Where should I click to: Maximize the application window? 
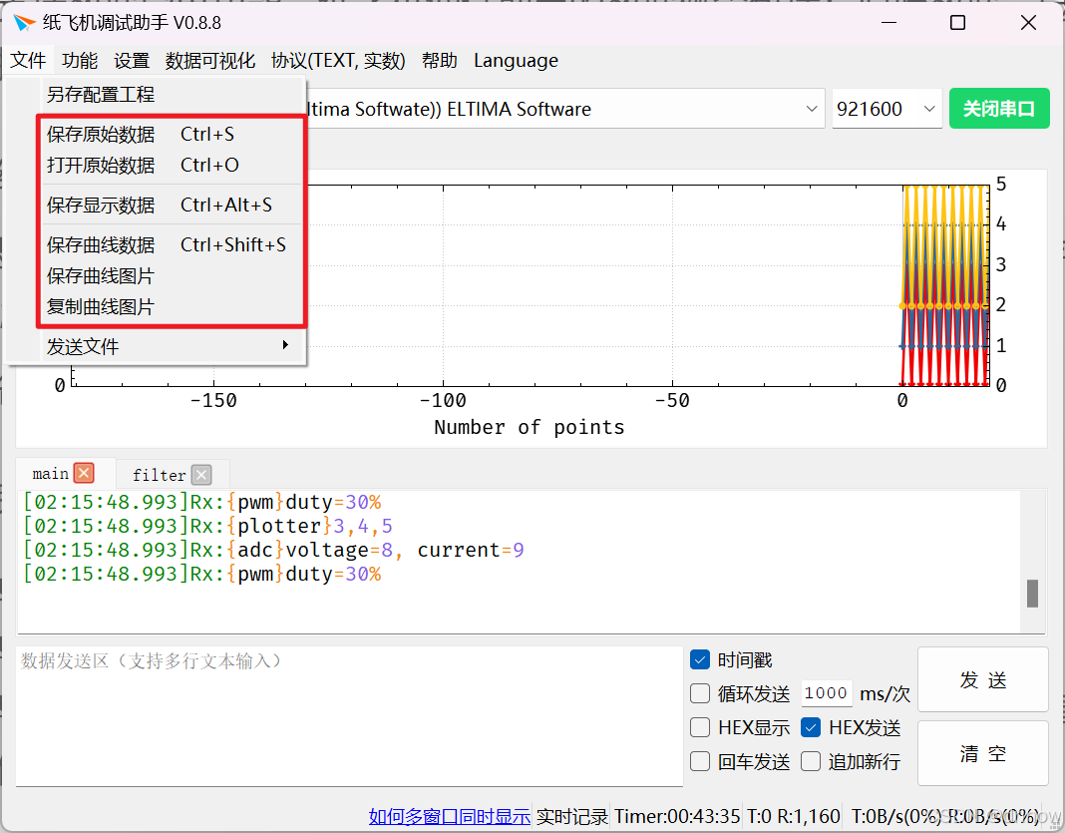point(957,22)
